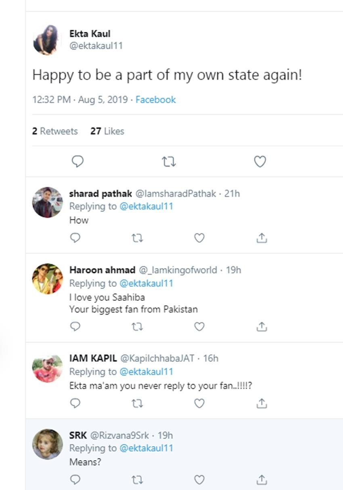Retweet Haroon ahmad's reply
This screenshot has width=343, height=490.
(137, 326)
